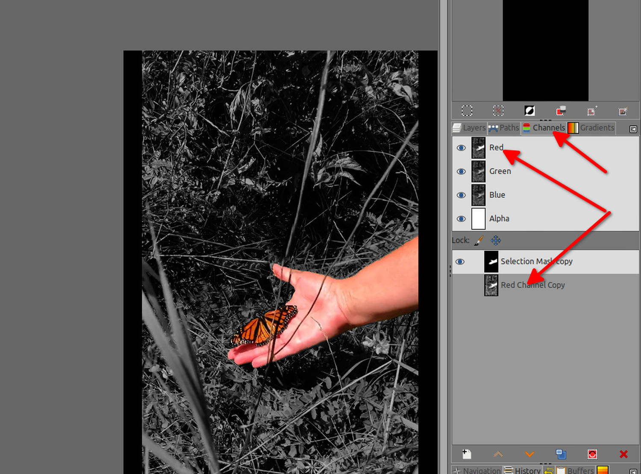Click the Red channel thumbnail
Image resolution: width=641 pixels, height=474 pixels.
478,148
